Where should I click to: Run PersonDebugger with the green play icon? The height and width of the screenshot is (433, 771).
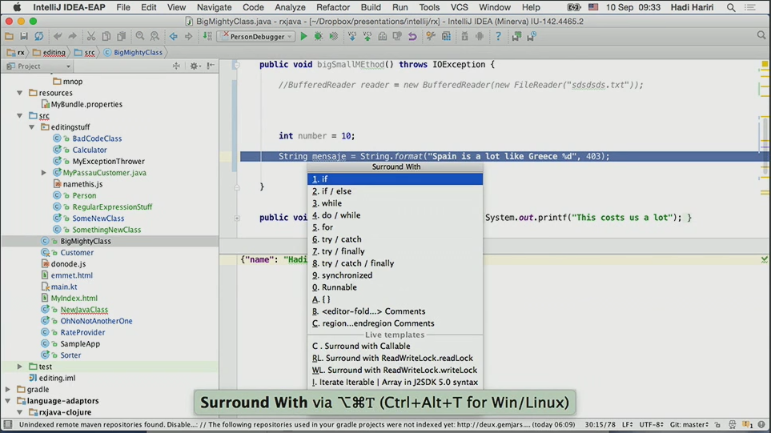[x=303, y=36]
